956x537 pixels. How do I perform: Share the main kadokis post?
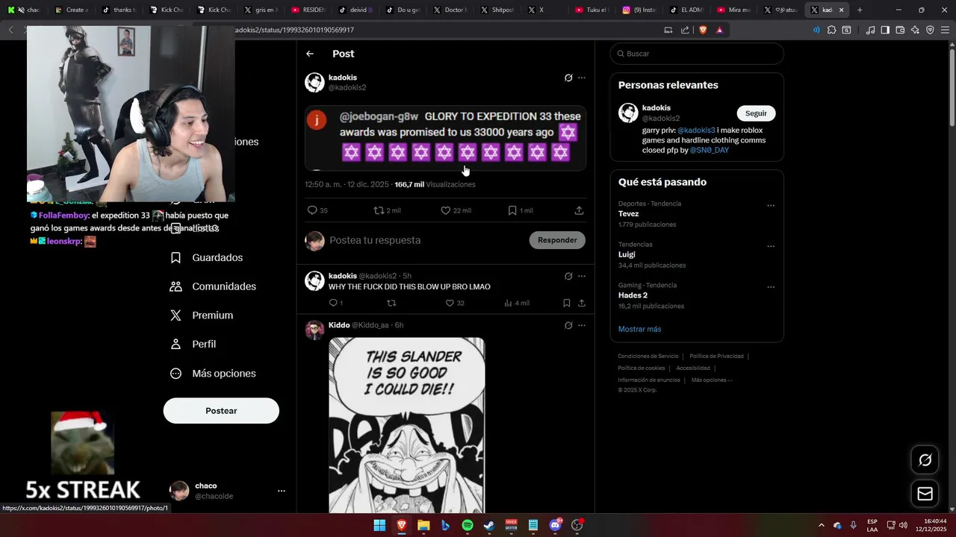[x=579, y=210]
